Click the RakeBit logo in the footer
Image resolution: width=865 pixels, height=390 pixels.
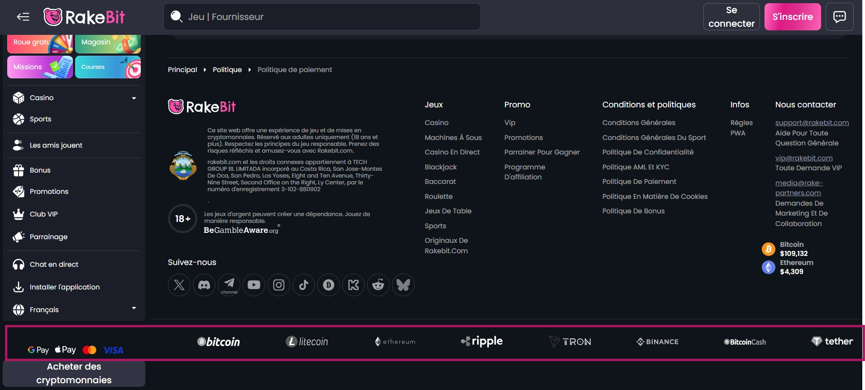[202, 107]
